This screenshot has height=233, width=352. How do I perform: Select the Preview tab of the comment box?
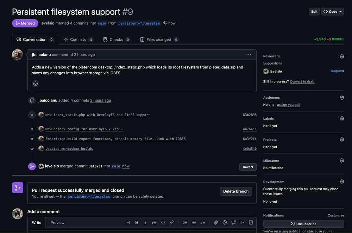pos(57,222)
